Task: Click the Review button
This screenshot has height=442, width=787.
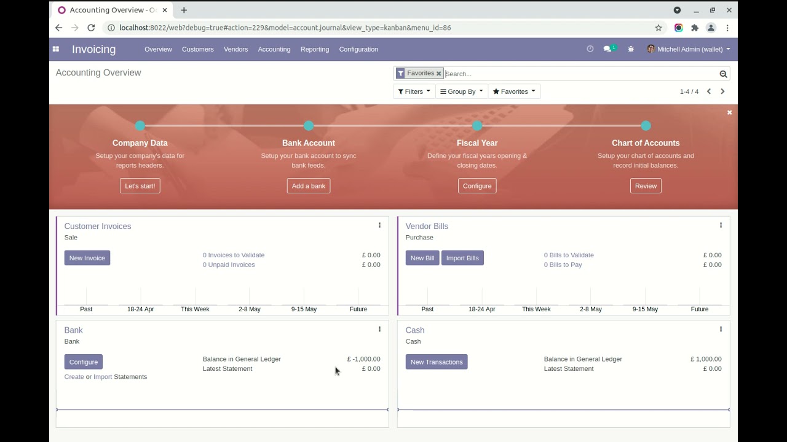Action: pyautogui.click(x=646, y=186)
